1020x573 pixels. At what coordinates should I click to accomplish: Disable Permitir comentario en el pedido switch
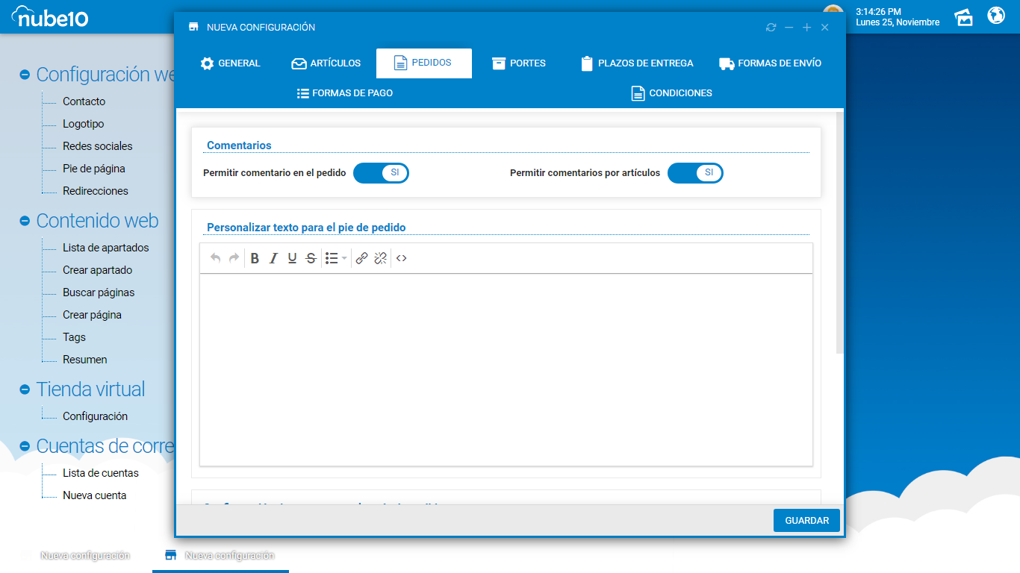point(381,173)
